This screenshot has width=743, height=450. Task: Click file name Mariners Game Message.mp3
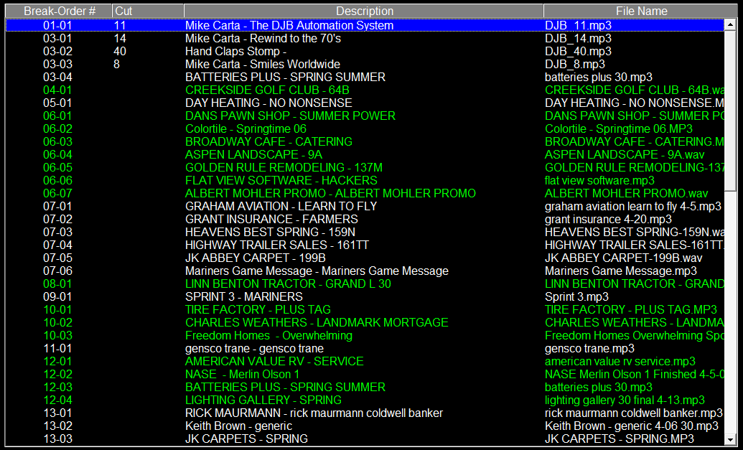[621, 271]
